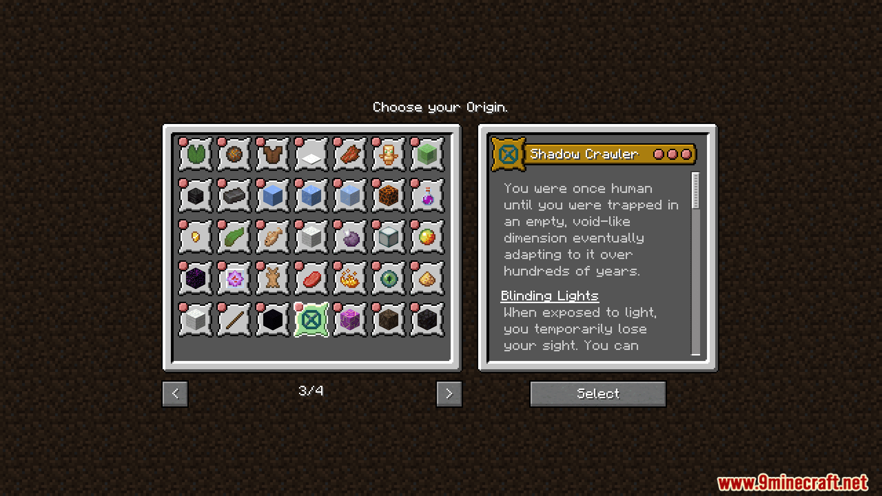Click the third red dot indicator
Viewport: 882px width, 496px height.
coord(687,154)
